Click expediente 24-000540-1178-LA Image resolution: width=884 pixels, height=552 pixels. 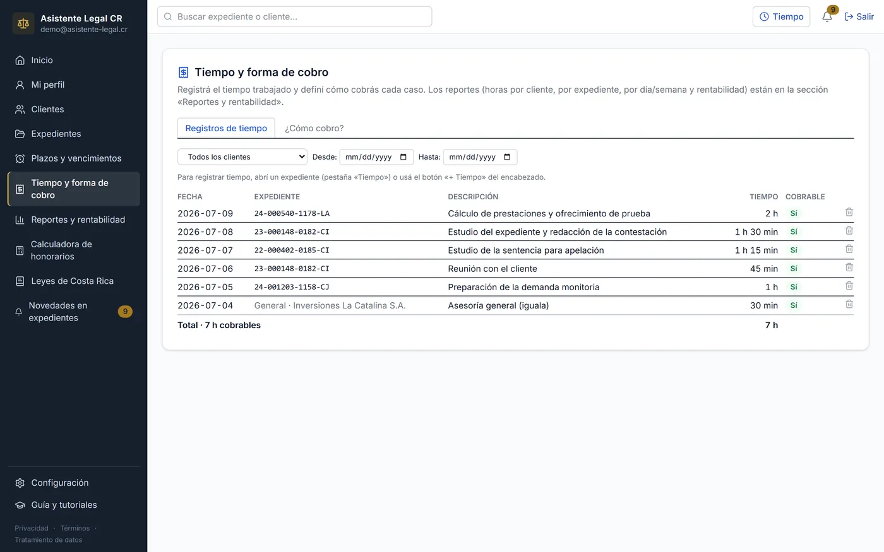pyautogui.click(x=292, y=214)
